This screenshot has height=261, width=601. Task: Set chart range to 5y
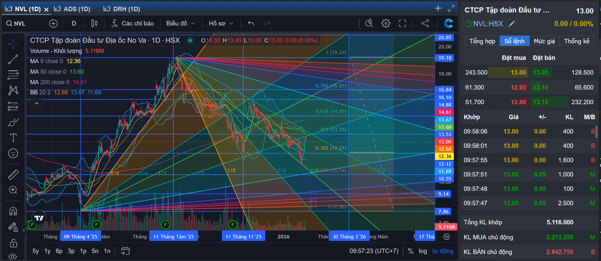36,251
